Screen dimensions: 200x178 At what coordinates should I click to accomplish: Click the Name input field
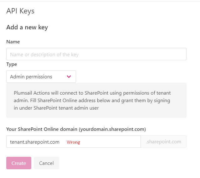tap(96, 54)
